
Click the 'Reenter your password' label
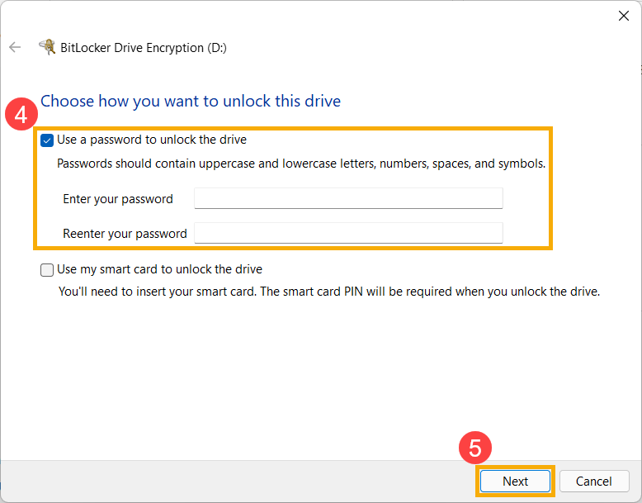point(125,233)
